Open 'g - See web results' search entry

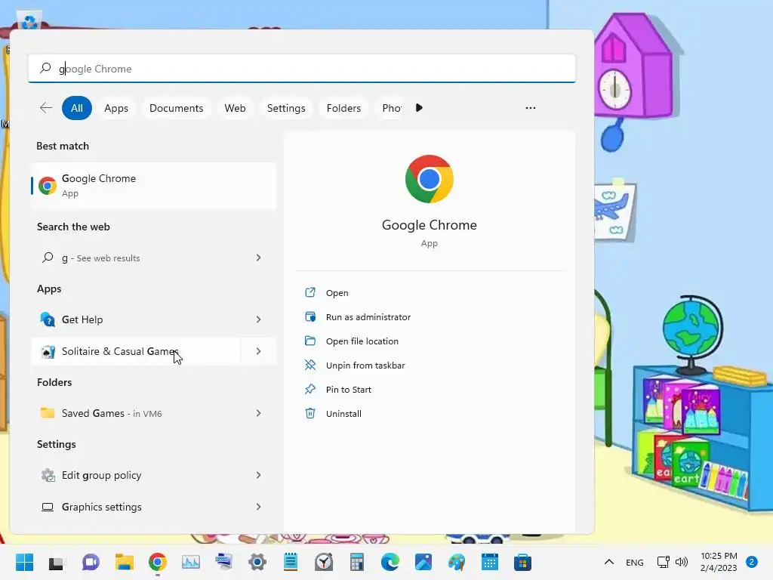[x=136, y=258]
